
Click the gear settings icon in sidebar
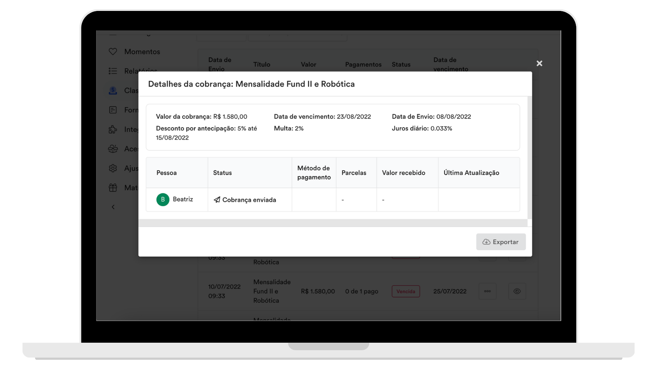coord(113,168)
